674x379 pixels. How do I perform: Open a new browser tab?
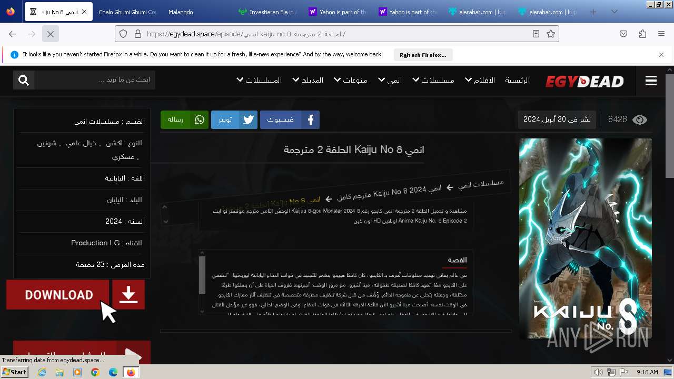pos(594,12)
